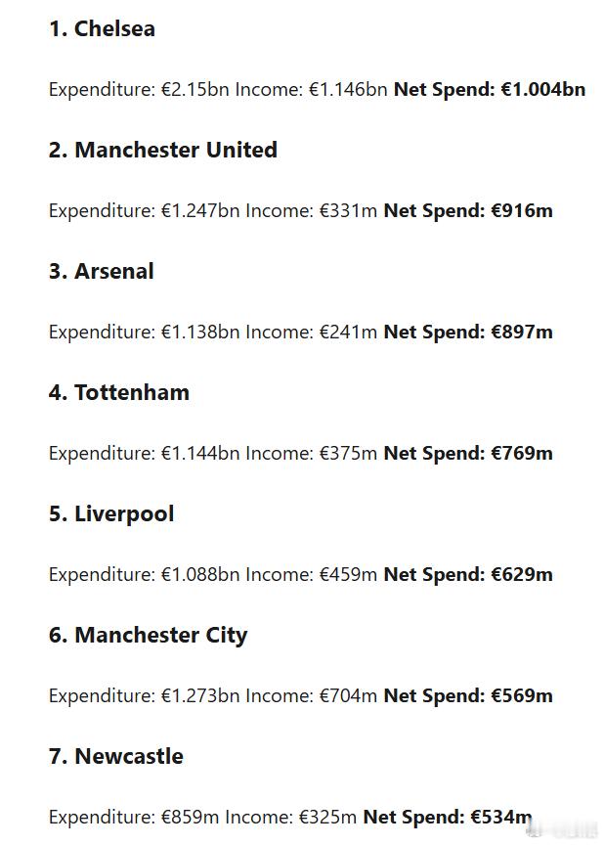Select the Expenditure €1.247bn figure
The width and height of the screenshot is (604, 845).
145,210
